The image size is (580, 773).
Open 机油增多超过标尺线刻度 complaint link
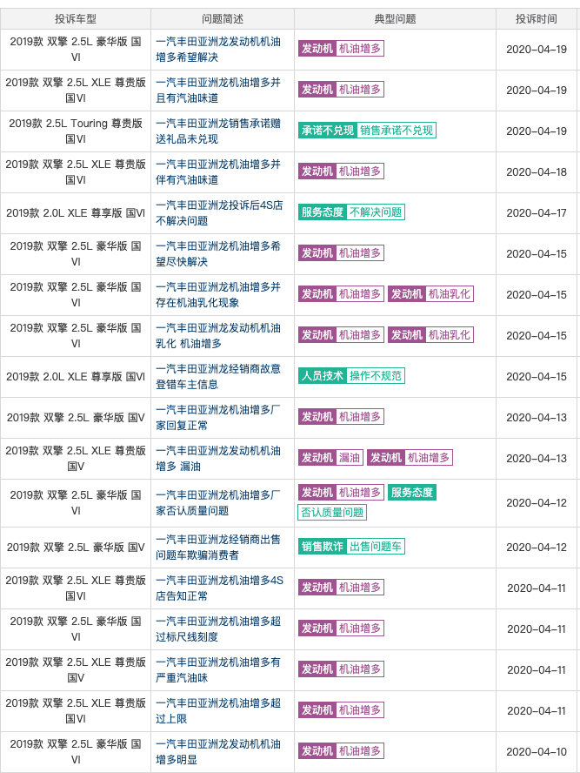point(218,629)
